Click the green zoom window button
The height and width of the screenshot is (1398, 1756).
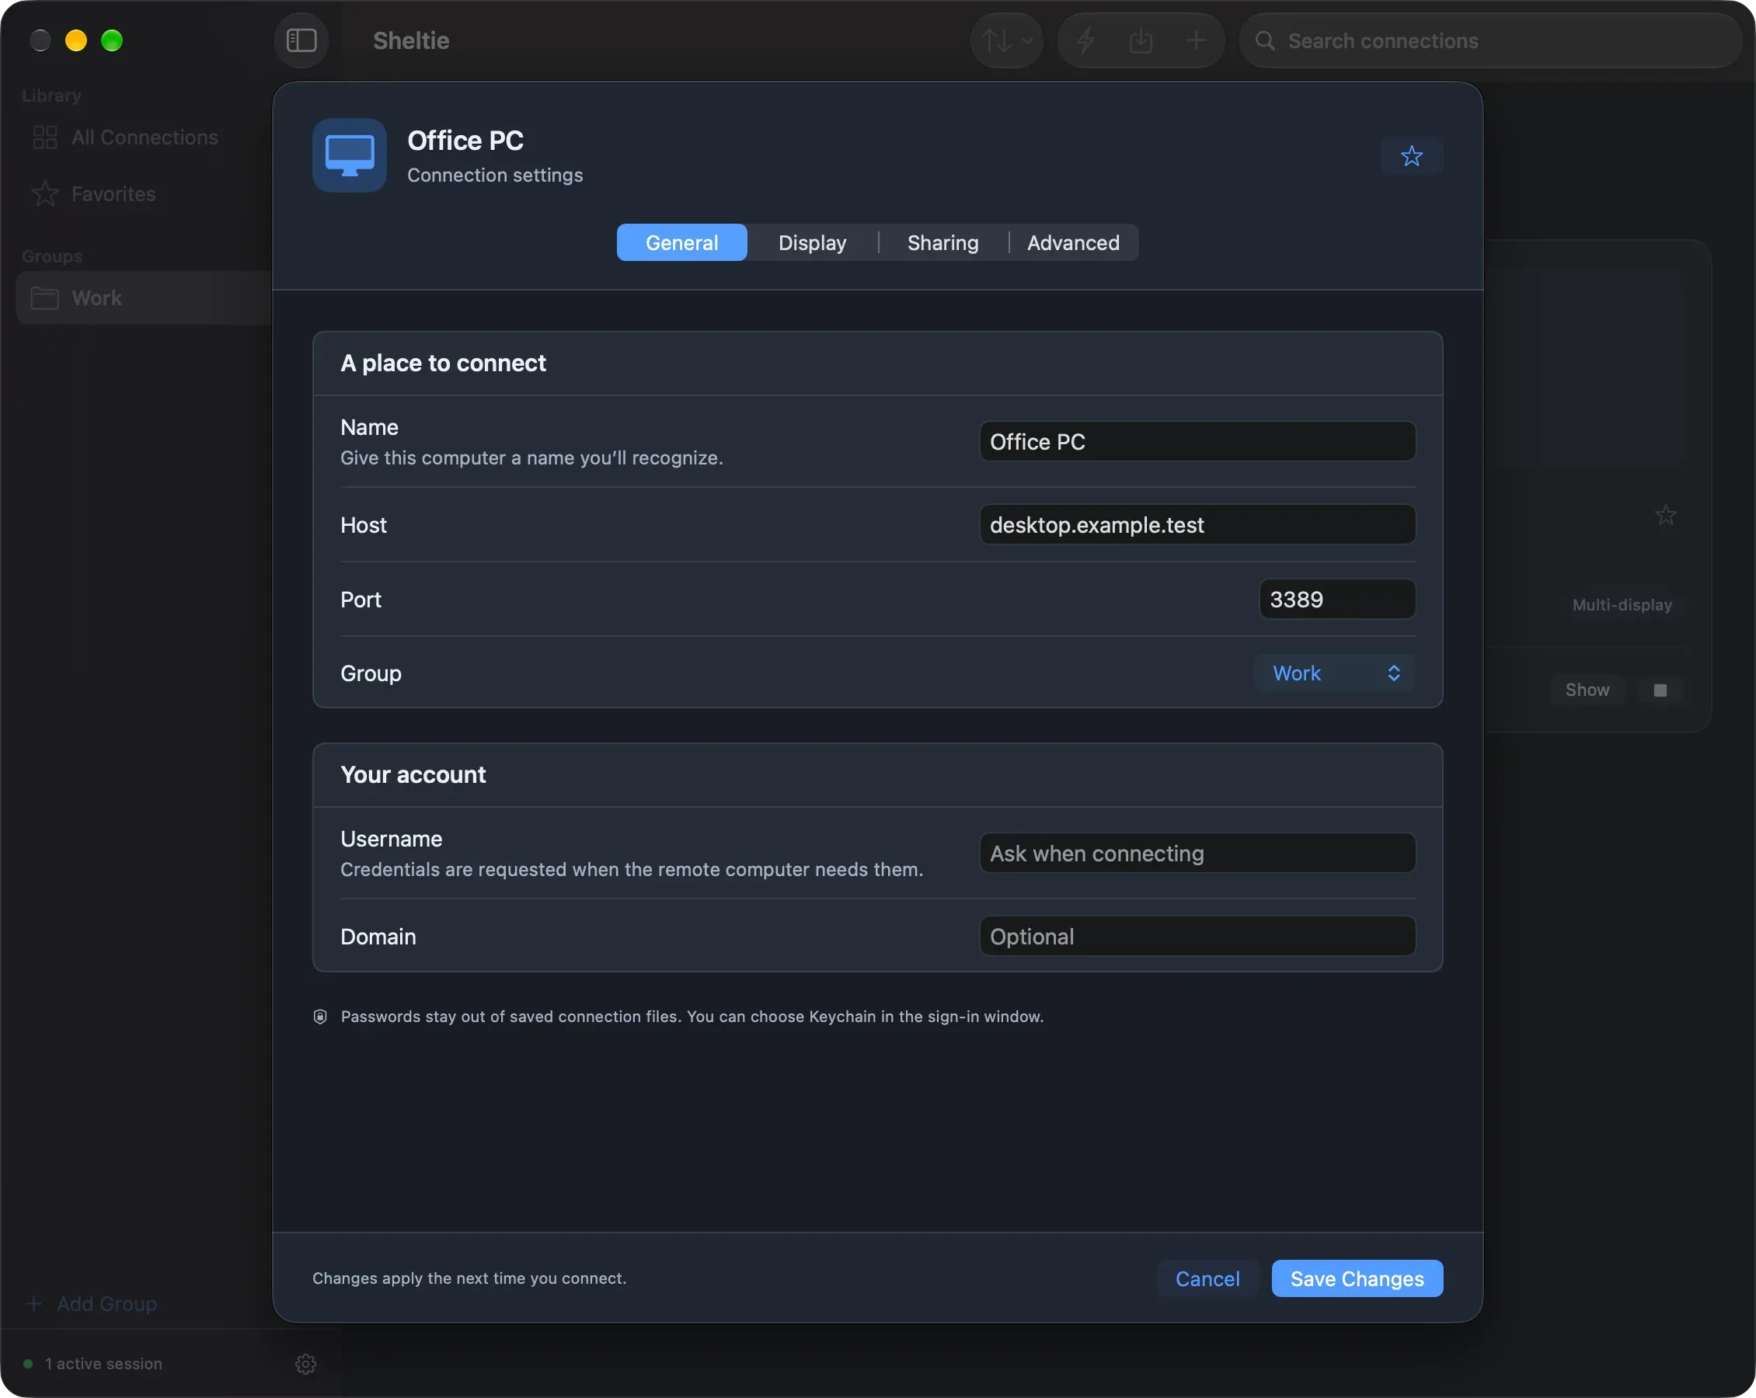(x=112, y=40)
